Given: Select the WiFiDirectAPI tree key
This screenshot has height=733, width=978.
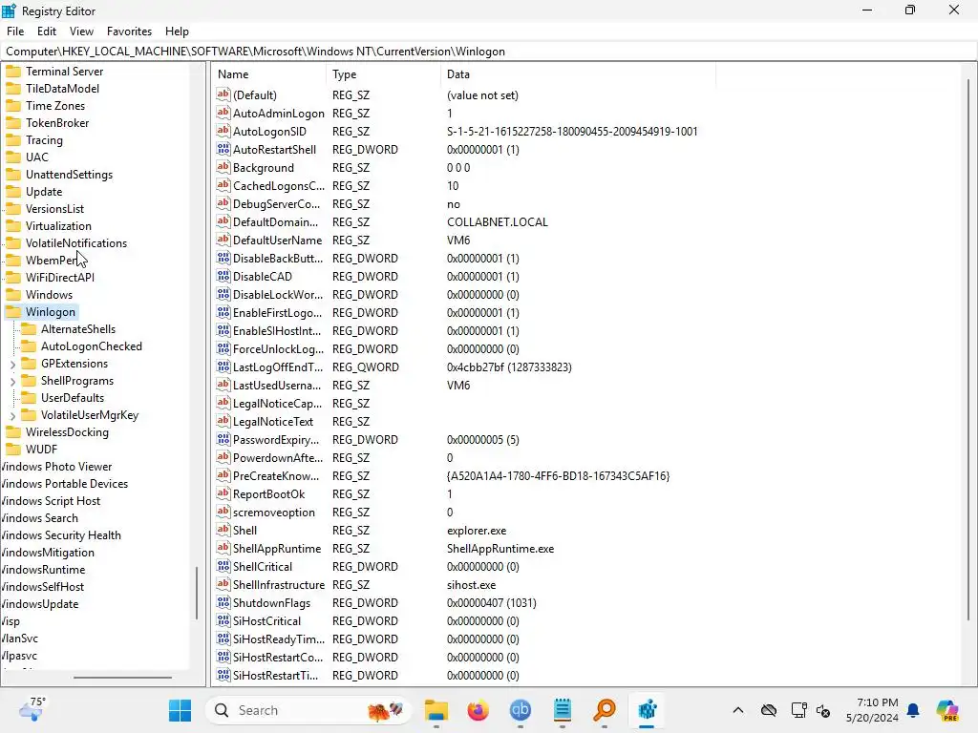Looking at the screenshot, I should (60, 278).
